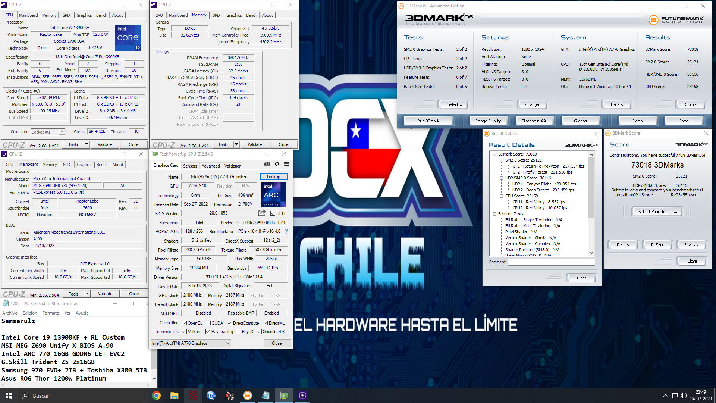The height and width of the screenshot is (403, 716).
Task: Open the Notepad taskbar icon
Action: [x=266, y=396]
